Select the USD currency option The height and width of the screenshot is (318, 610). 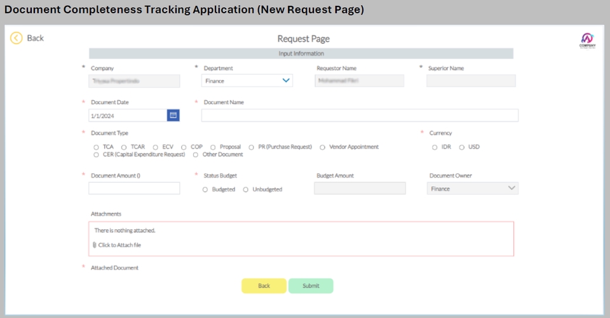(462, 147)
